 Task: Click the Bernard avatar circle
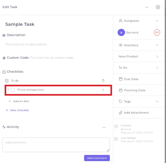[121, 33]
